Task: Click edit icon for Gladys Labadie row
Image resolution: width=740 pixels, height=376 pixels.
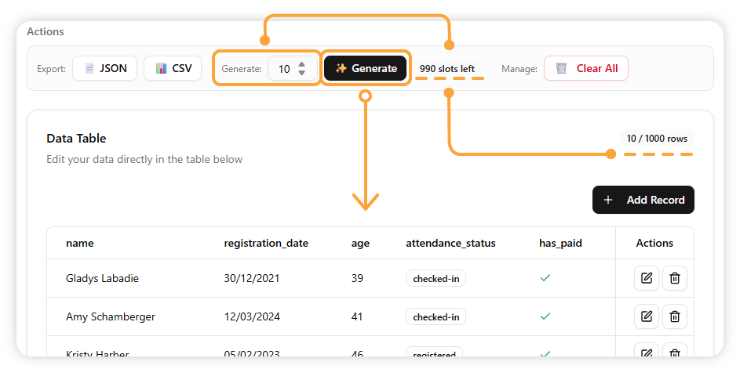Action: 646,278
